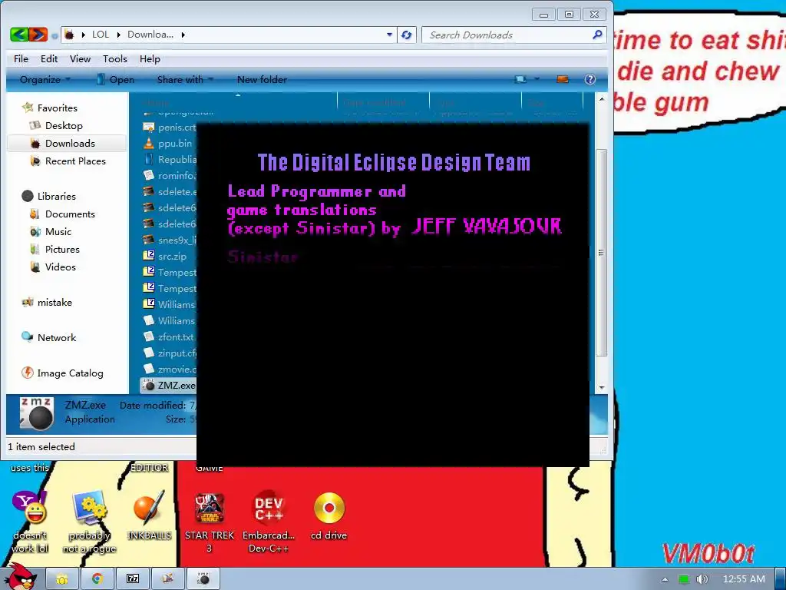Select Network in navigation pane
This screenshot has width=786, height=590.
pos(56,338)
